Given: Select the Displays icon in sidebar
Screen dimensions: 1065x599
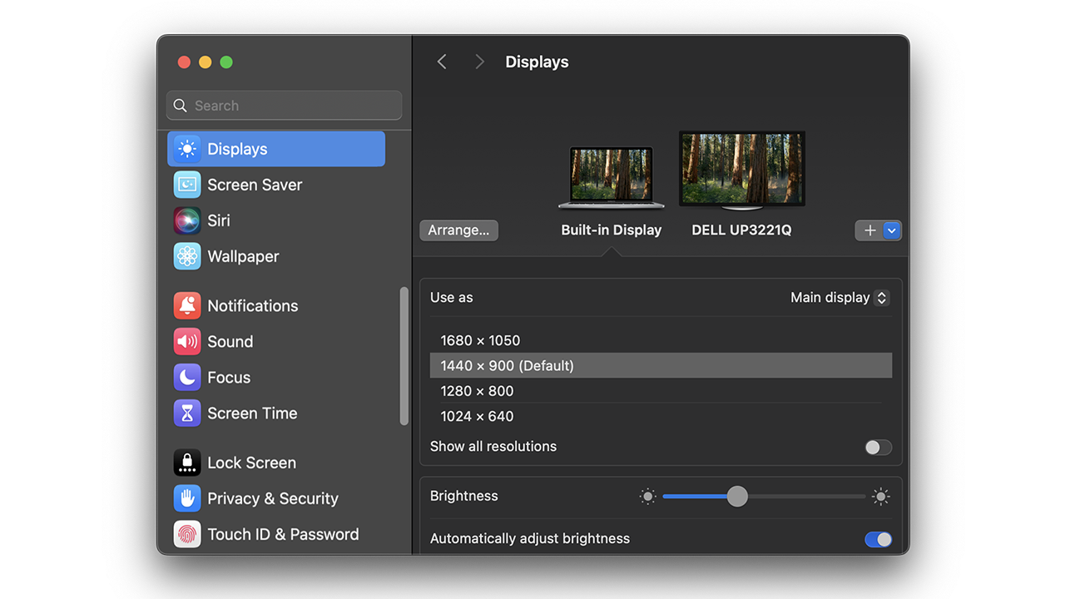Looking at the screenshot, I should (x=187, y=148).
